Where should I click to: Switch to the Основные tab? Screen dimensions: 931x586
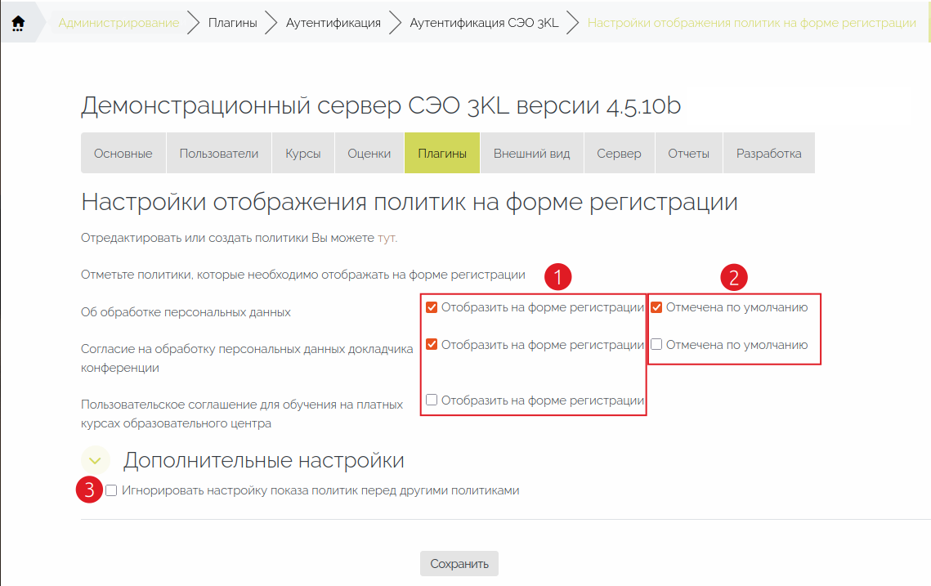click(x=123, y=154)
